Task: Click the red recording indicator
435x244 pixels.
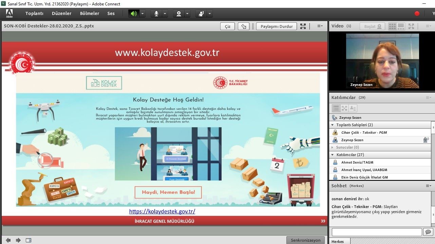Action: point(417,14)
